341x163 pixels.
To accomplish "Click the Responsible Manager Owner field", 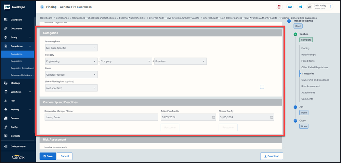I will 101,117.
